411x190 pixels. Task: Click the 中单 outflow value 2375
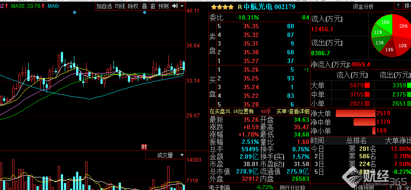tap(399, 94)
